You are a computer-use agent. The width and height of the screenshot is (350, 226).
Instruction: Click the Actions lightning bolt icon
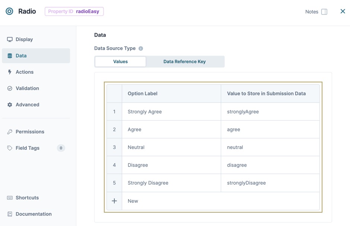coord(10,72)
